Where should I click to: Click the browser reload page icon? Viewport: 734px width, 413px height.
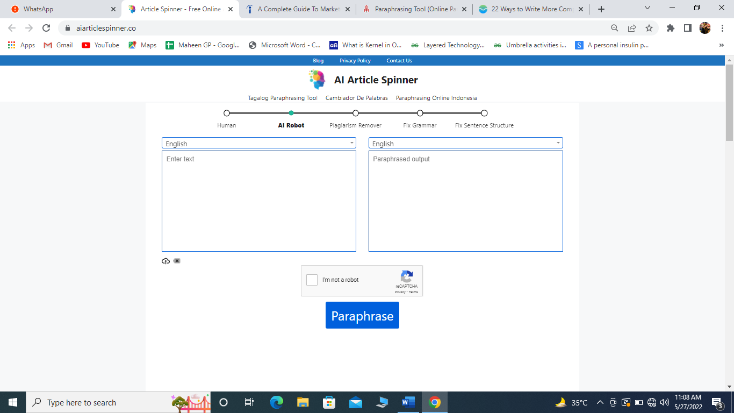pos(46,28)
